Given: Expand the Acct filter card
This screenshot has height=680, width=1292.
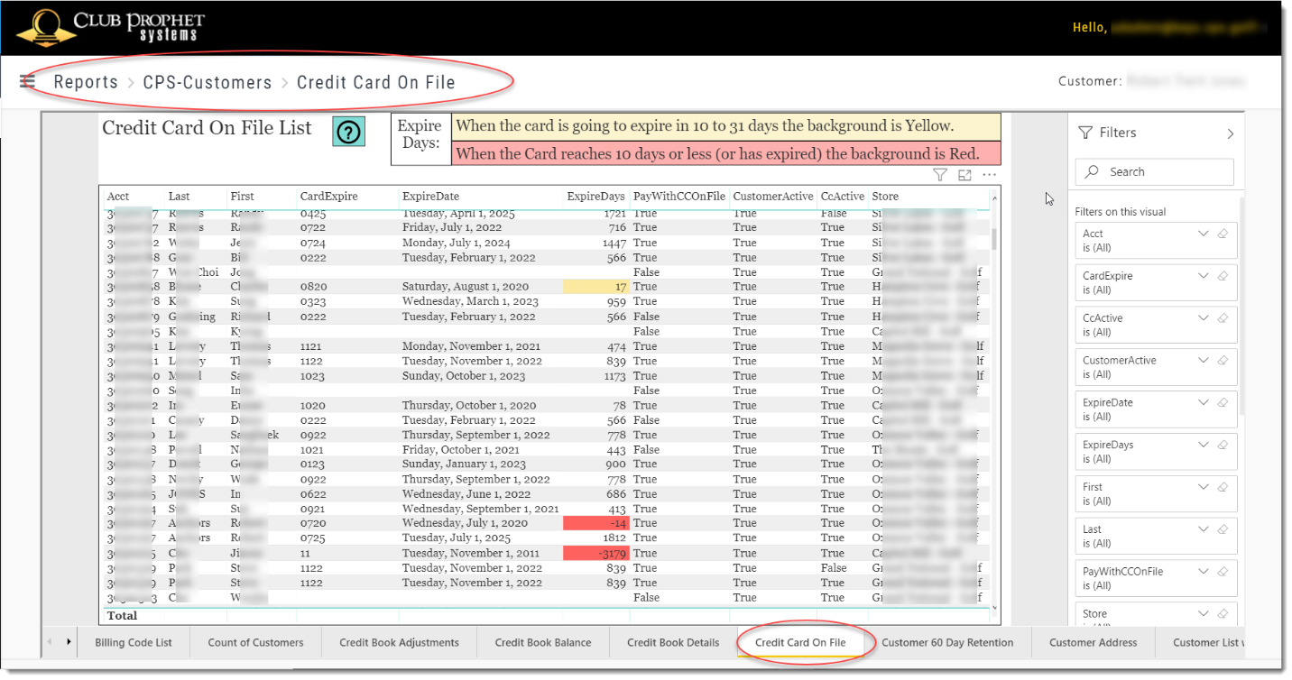Looking at the screenshot, I should point(1203,234).
